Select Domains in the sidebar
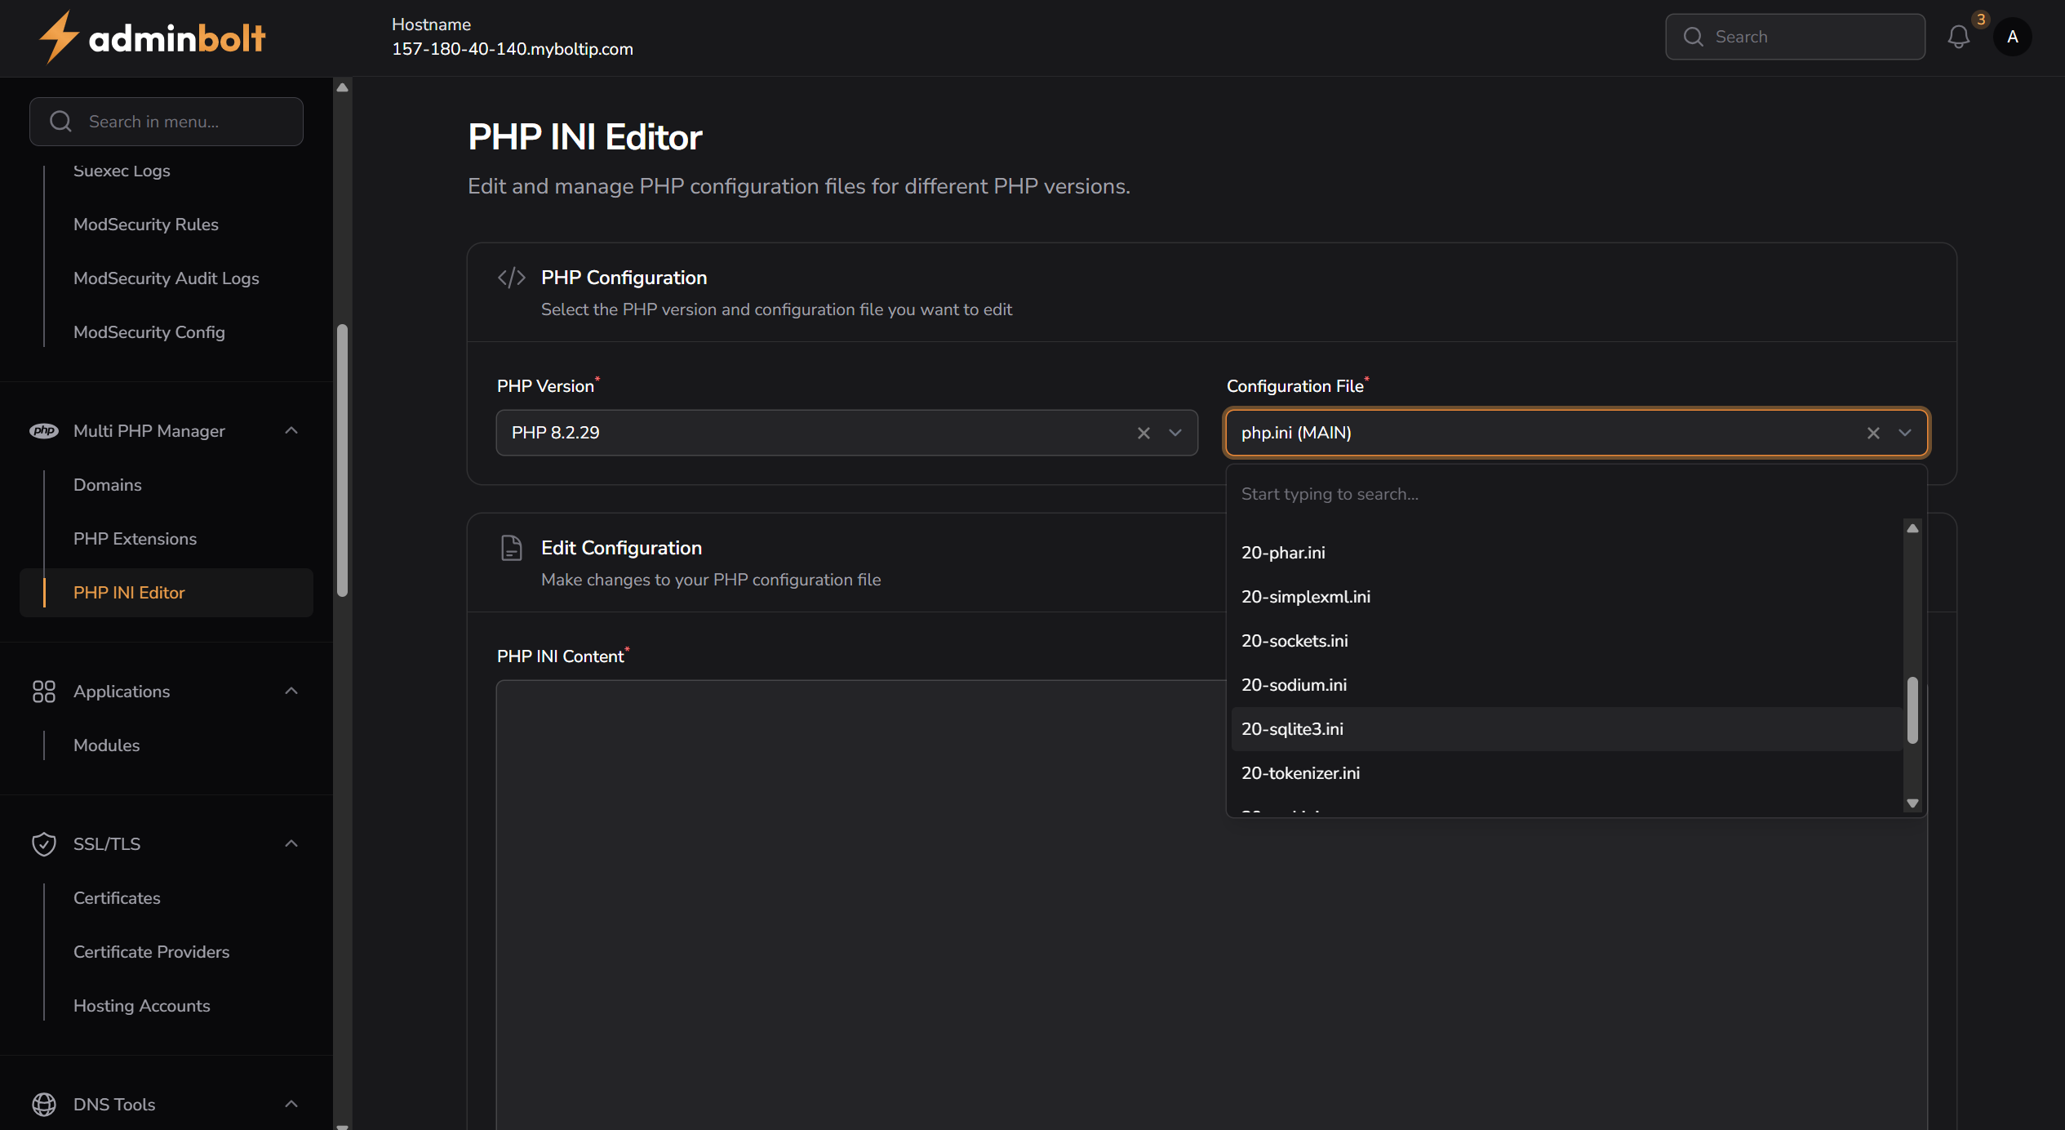2065x1130 pixels. tap(107, 484)
